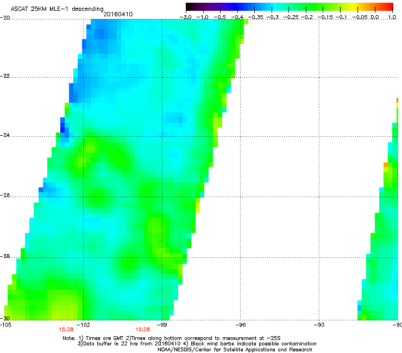This screenshot has width=402, height=353.
Task: Click the '-30' latitude axis label
Action: (5, 318)
